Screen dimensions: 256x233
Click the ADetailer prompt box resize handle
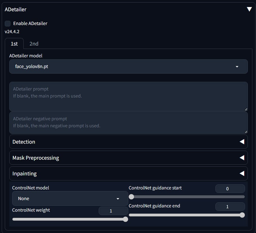click(246, 110)
